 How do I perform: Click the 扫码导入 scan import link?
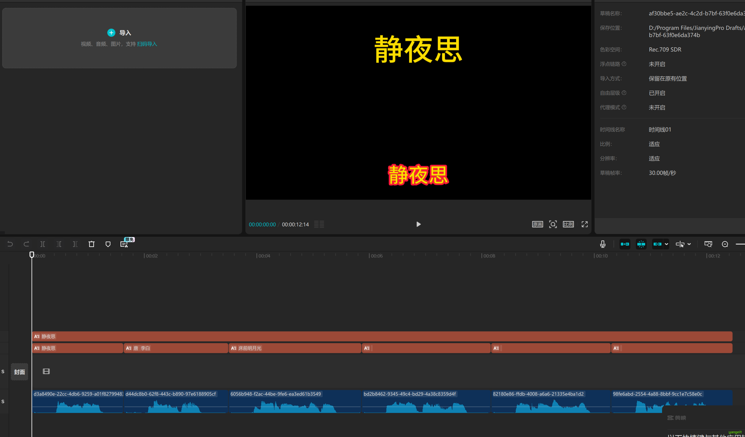tap(147, 44)
